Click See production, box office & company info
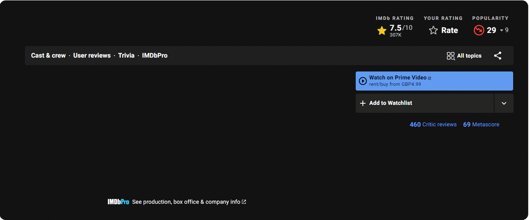529x220 pixels. point(186,202)
